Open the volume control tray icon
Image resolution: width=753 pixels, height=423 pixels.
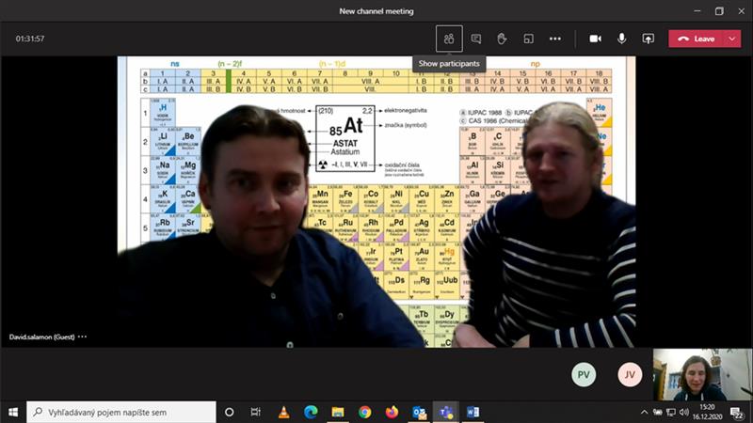click(x=684, y=412)
